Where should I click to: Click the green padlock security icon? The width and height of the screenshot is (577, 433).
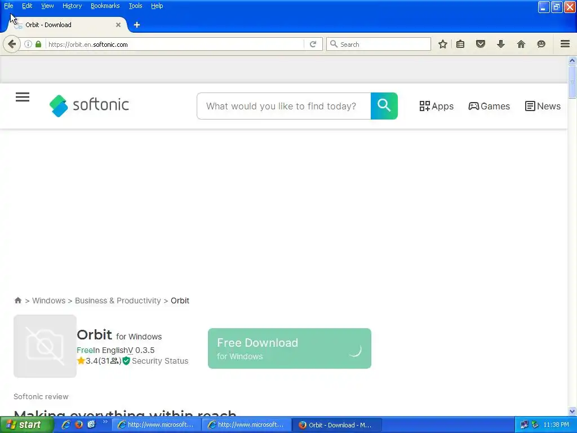(38, 44)
